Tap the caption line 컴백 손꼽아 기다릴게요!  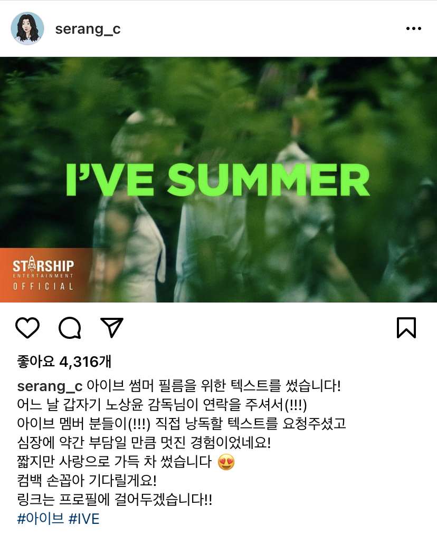[87, 481]
